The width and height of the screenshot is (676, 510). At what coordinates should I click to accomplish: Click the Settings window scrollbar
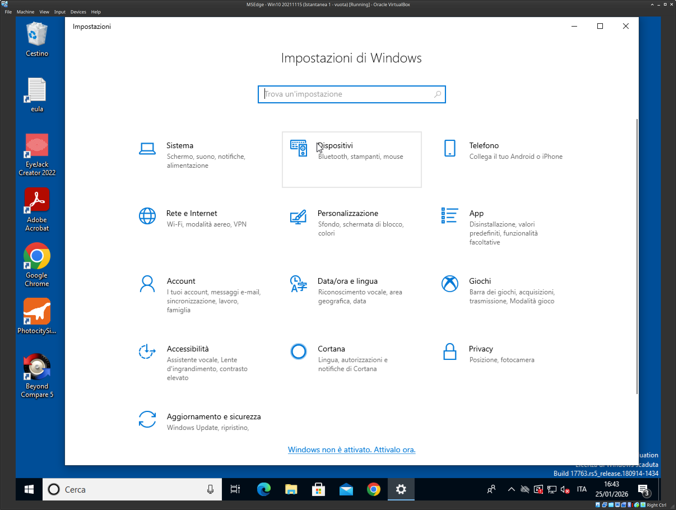click(637, 257)
